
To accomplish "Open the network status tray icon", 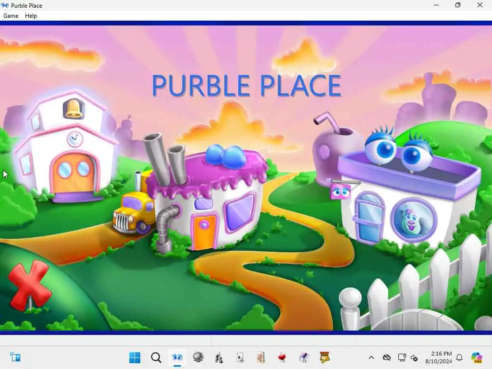I will [402, 357].
